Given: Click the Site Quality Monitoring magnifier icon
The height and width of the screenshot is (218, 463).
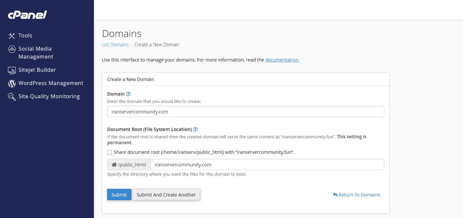Looking at the screenshot, I should 12,97.
